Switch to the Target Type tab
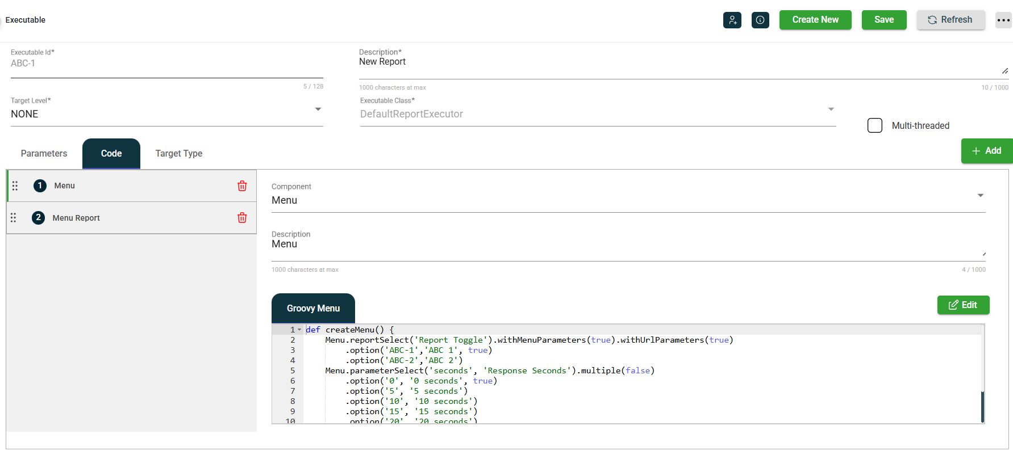This screenshot has height=455, width=1013. tap(178, 154)
